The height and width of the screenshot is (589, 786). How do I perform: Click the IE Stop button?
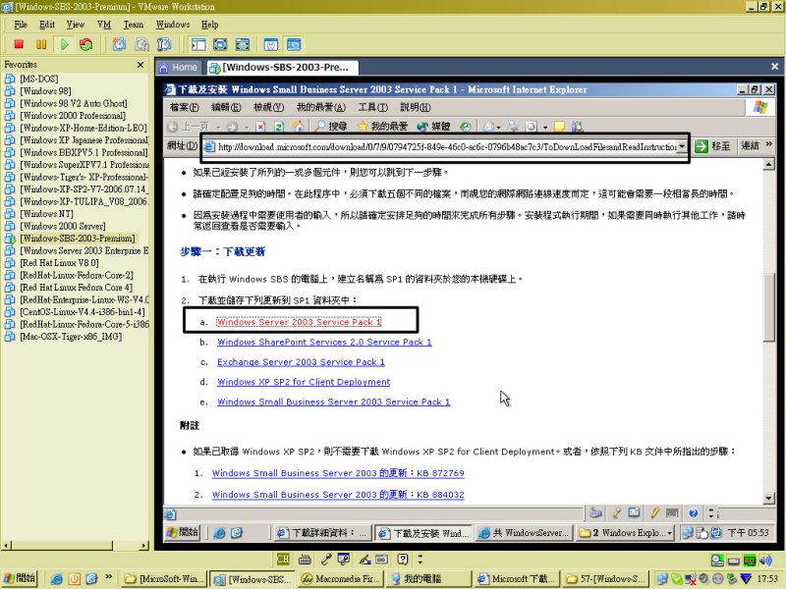coord(260,127)
